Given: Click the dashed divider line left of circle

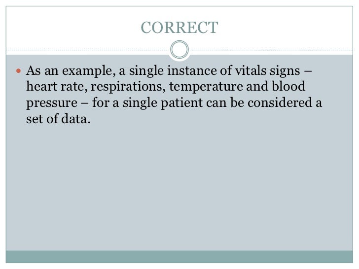Looking at the screenshot, I should click(87, 50).
